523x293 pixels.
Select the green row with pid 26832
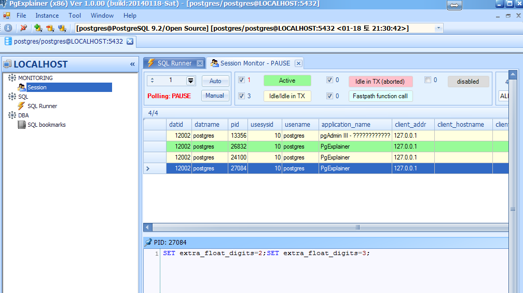point(326,146)
